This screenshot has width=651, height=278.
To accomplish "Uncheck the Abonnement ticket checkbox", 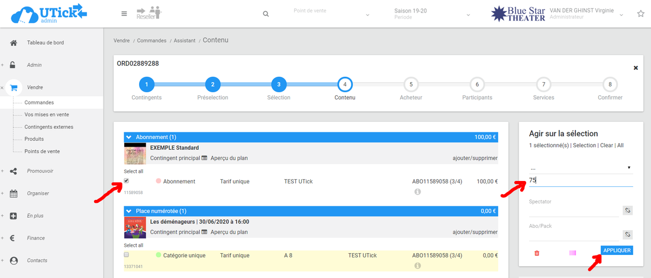I will [127, 181].
